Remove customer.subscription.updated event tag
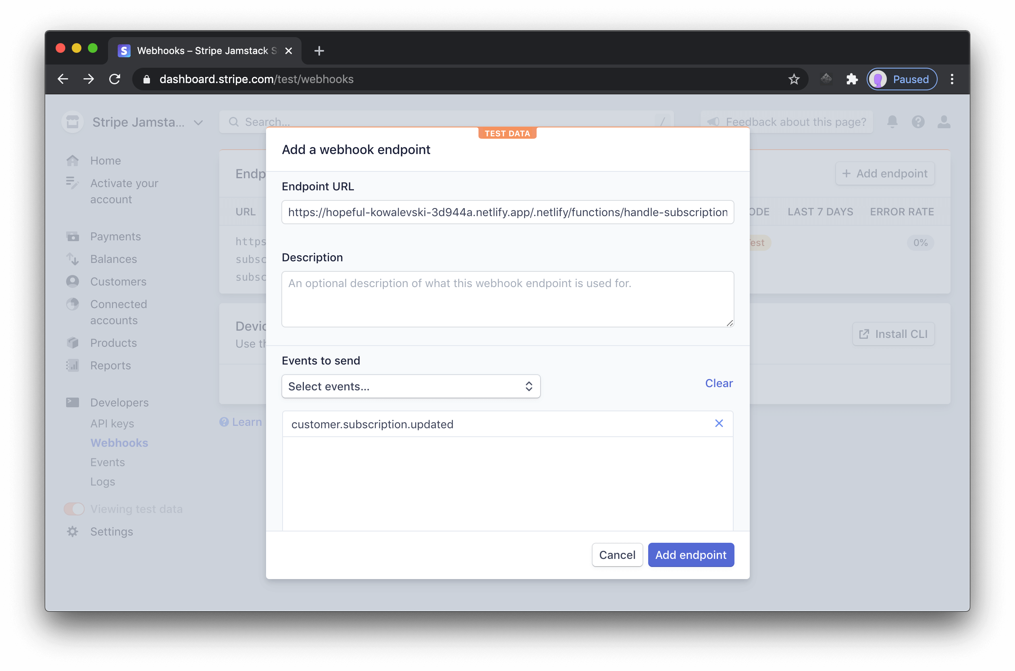The image size is (1015, 671). pyautogui.click(x=719, y=423)
